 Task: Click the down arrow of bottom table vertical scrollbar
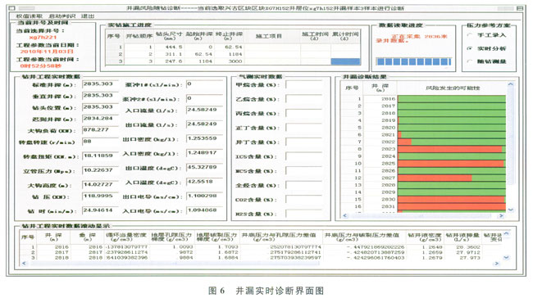(x=506, y=258)
